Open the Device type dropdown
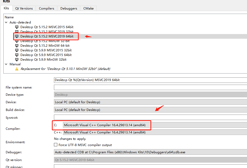This screenshot has height=168, width=247. 150,95
